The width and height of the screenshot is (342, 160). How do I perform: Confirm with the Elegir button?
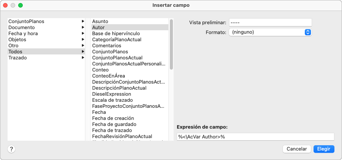point(324,149)
